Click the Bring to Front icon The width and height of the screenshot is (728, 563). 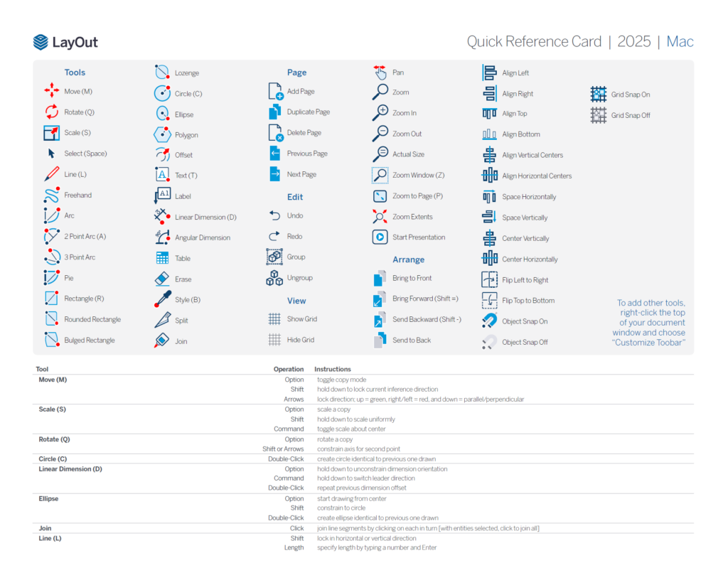(380, 278)
